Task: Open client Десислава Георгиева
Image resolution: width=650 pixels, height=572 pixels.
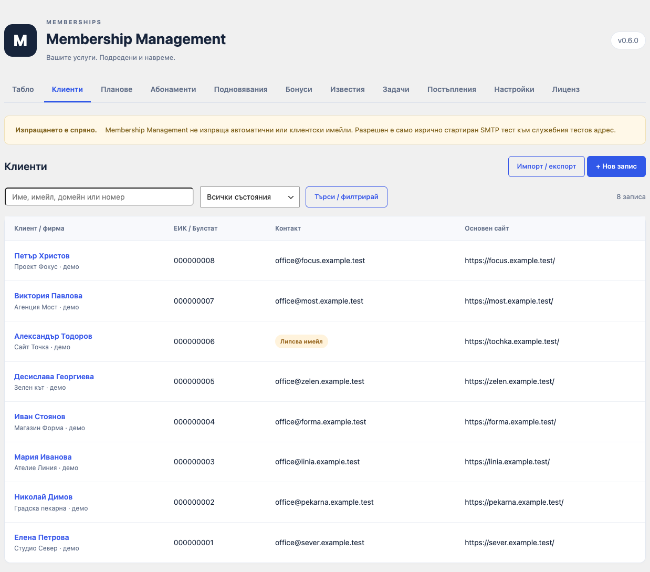Action: [54, 377]
